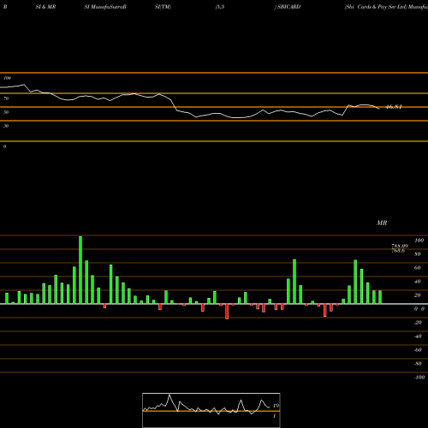428x428 pixels.
Task: Click the SBICARD ticker text in header
Action: (x=288, y=7)
